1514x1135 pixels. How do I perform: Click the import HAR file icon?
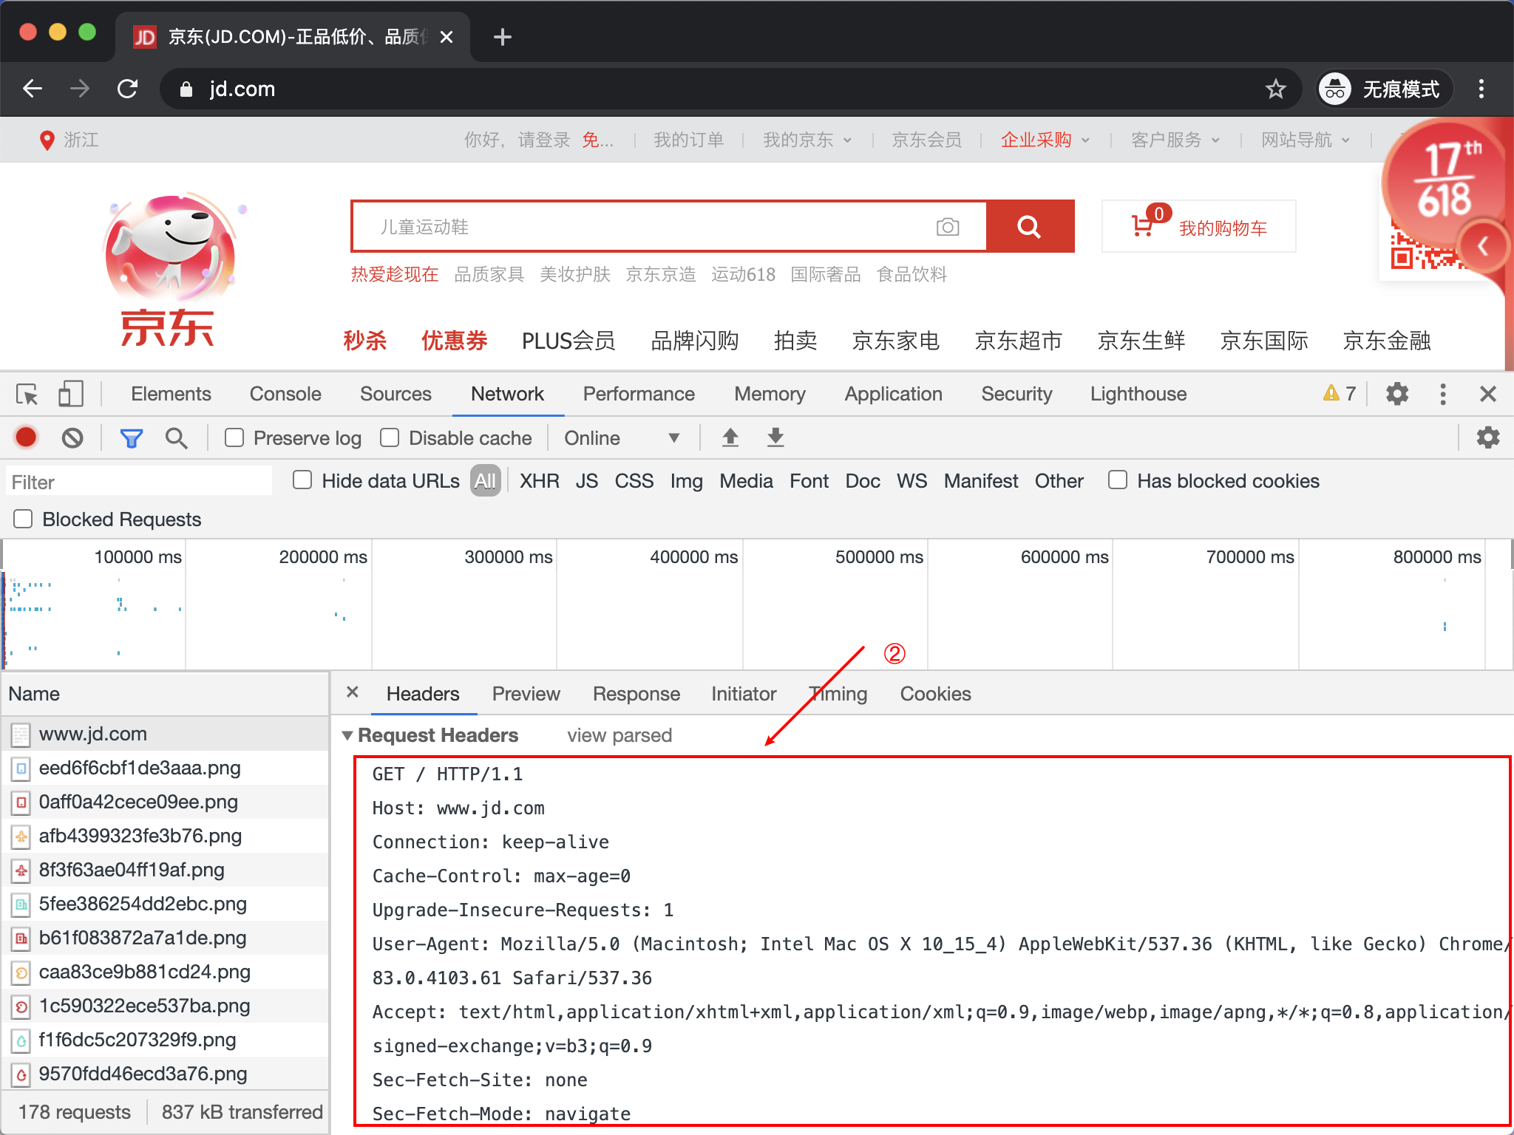(x=731, y=440)
